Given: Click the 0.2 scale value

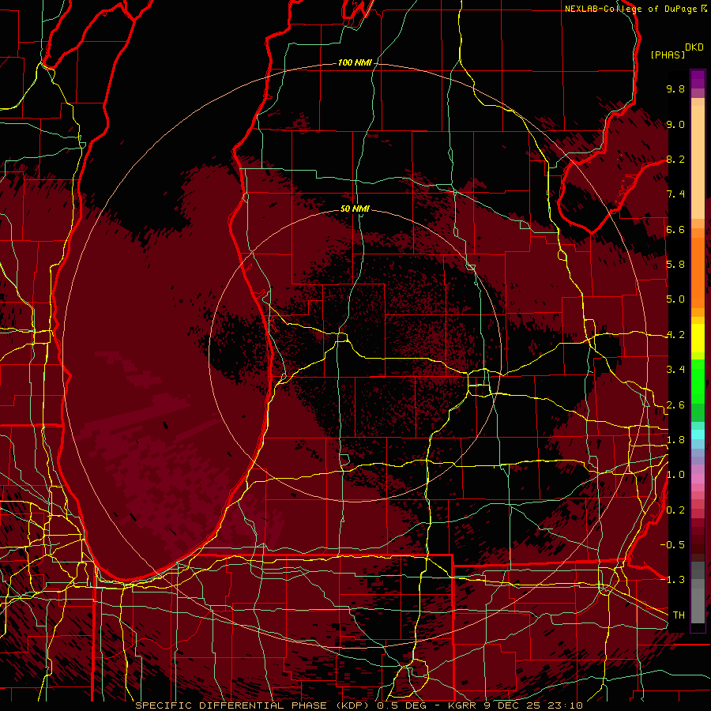Looking at the screenshot, I should click(x=675, y=510).
